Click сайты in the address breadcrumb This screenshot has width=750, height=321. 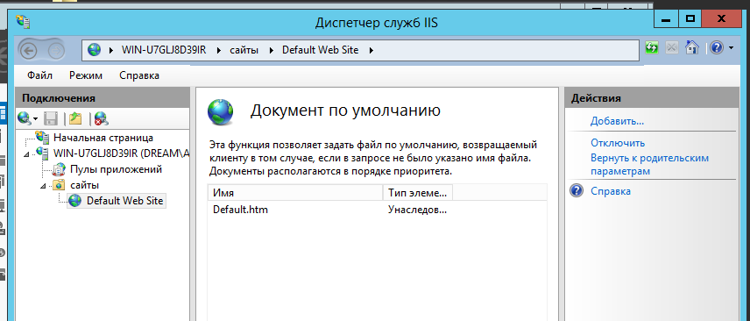click(x=244, y=50)
